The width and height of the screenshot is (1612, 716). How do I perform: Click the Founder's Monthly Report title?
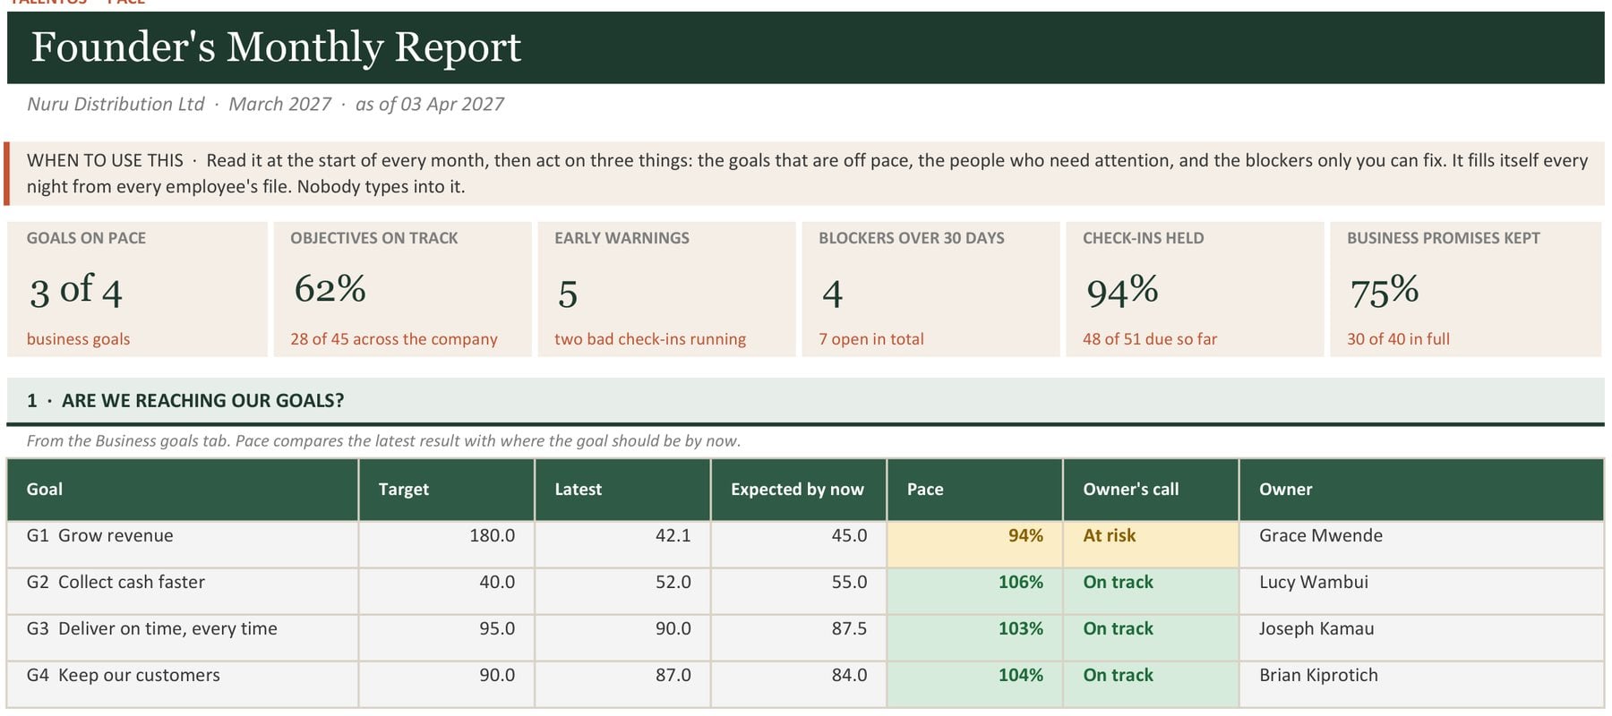click(x=276, y=47)
